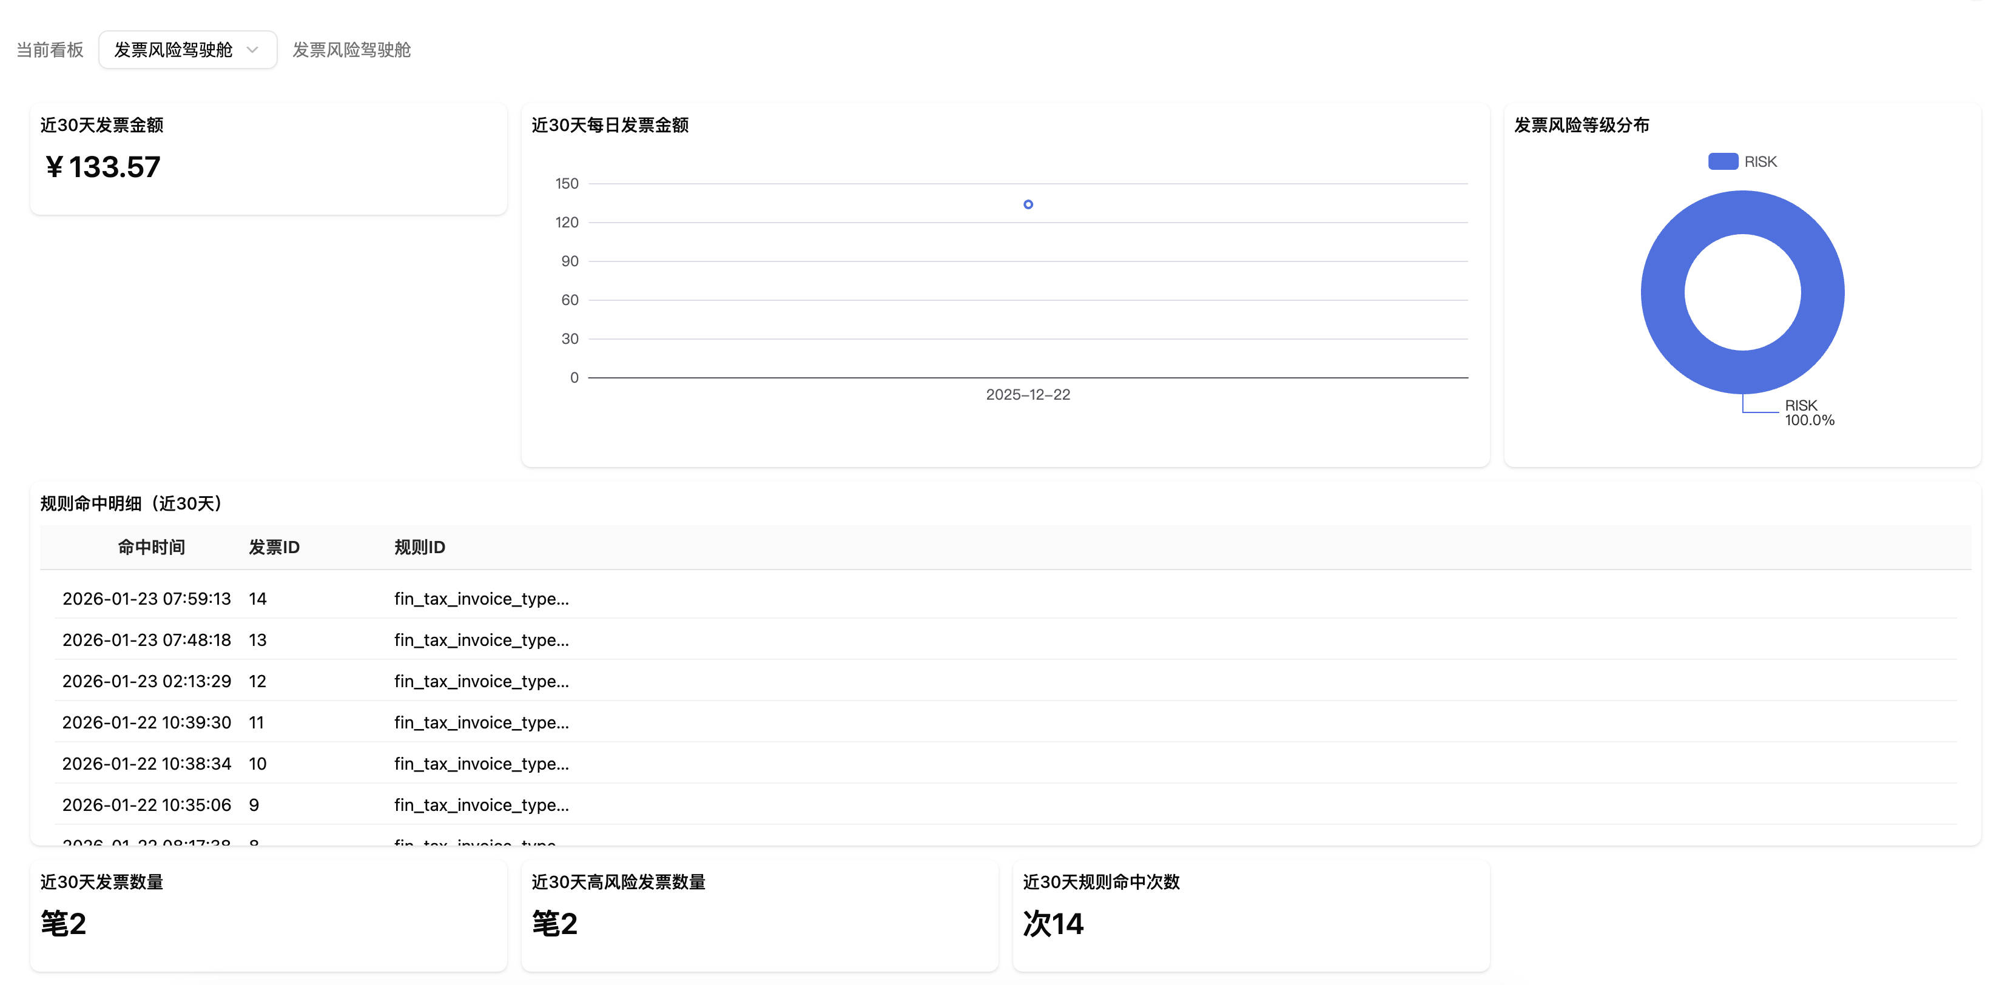Viewport: 2008px width, 985px height.
Task: Select the row with invoice ID 14
Action: [257, 599]
